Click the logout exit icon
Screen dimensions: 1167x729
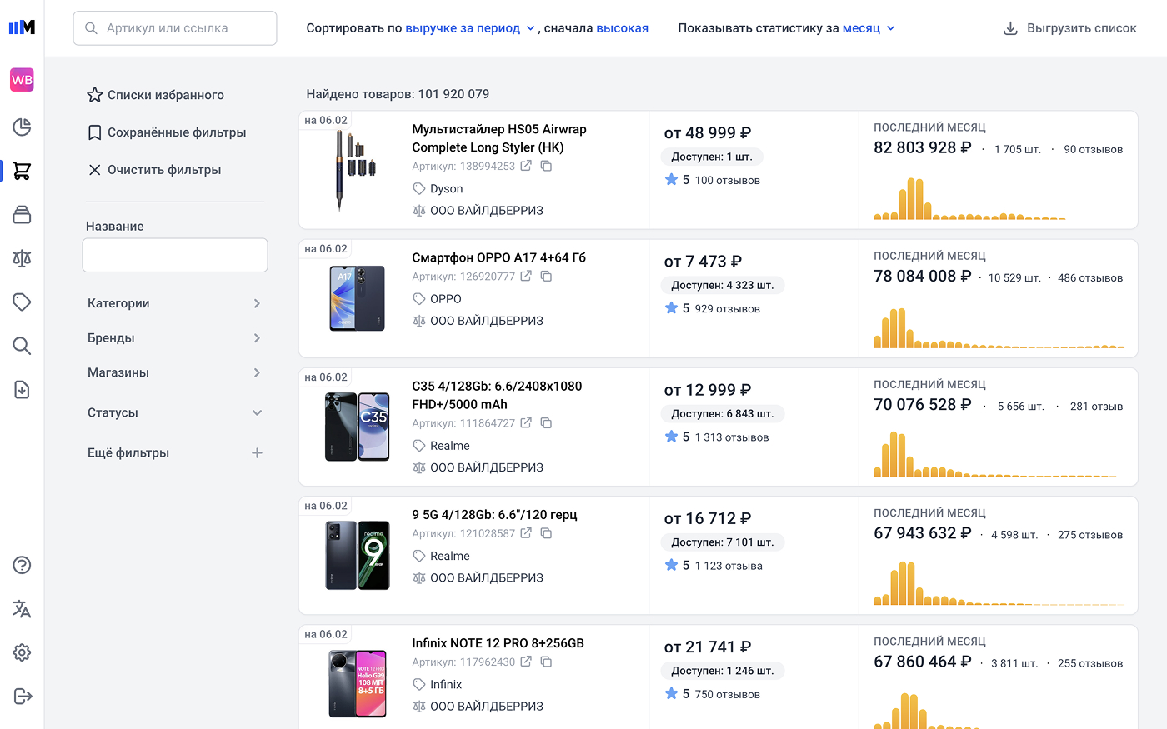pos(23,696)
